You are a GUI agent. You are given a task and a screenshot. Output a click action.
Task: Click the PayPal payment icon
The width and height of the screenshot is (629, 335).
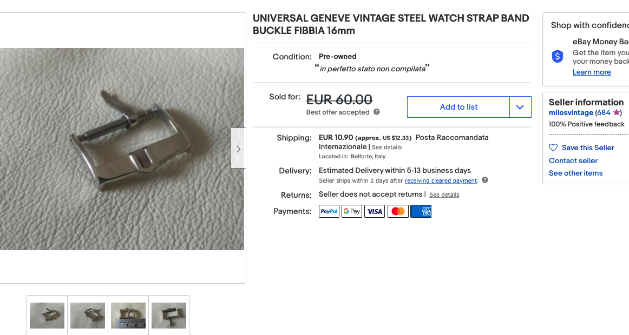[329, 211]
